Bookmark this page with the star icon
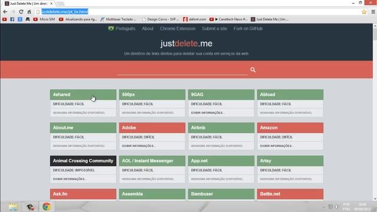This screenshot has height=212, width=377. tap(364, 12)
